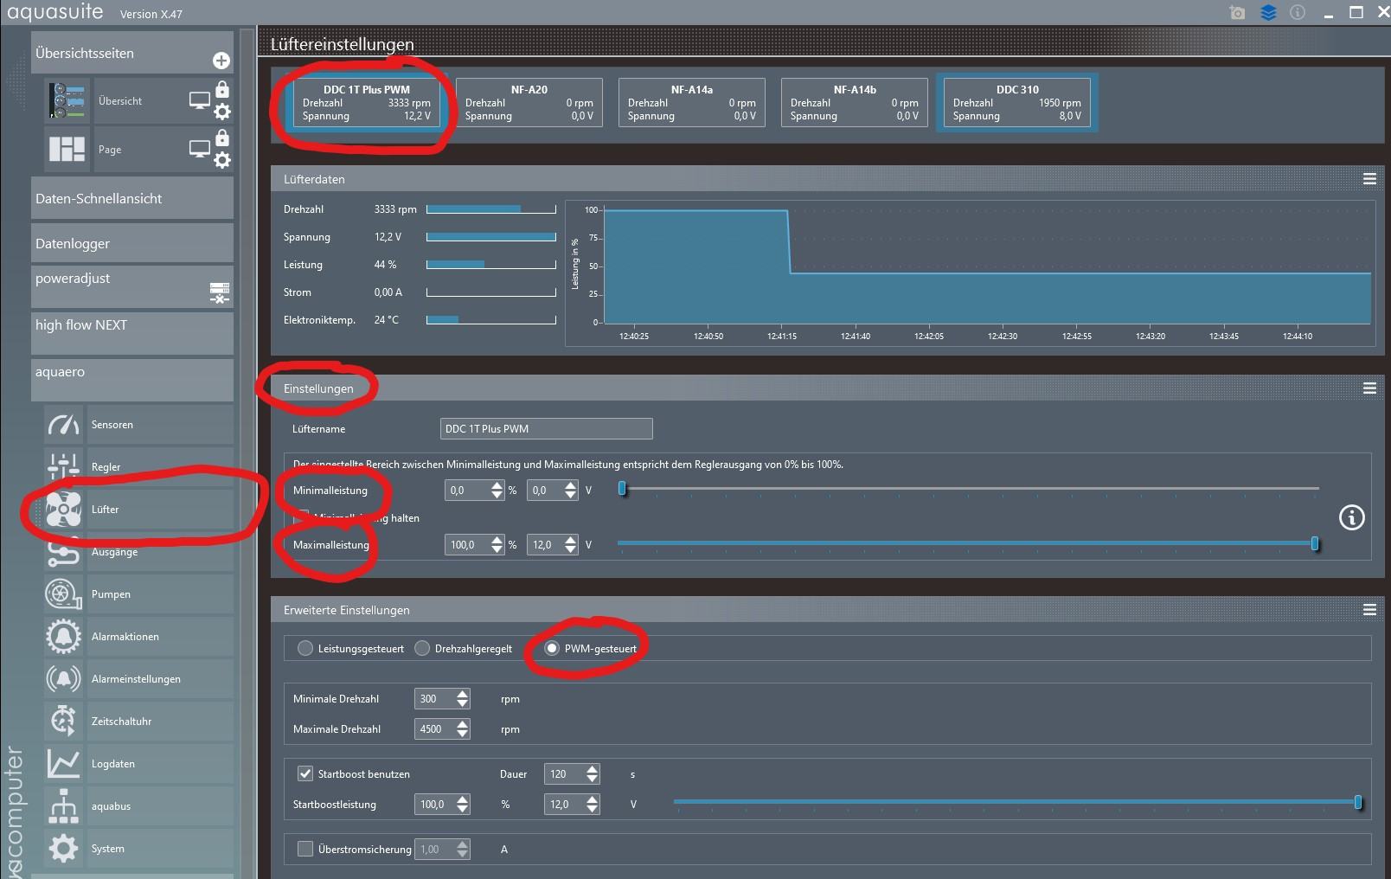Open the Regler sliders icon
This screenshot has width=1391, height=879.
63,467
